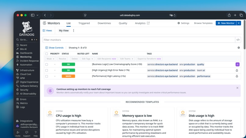Viewport: 246px width, 138px height.
Task: Open APM in the sidebar
Action: tap(20, 78)
